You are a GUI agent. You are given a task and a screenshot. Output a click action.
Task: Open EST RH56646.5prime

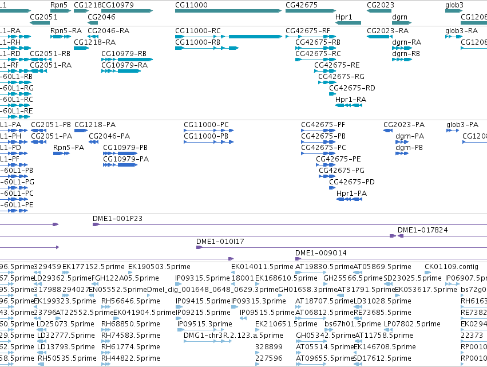pyautogui.click(x=130, y=301)
